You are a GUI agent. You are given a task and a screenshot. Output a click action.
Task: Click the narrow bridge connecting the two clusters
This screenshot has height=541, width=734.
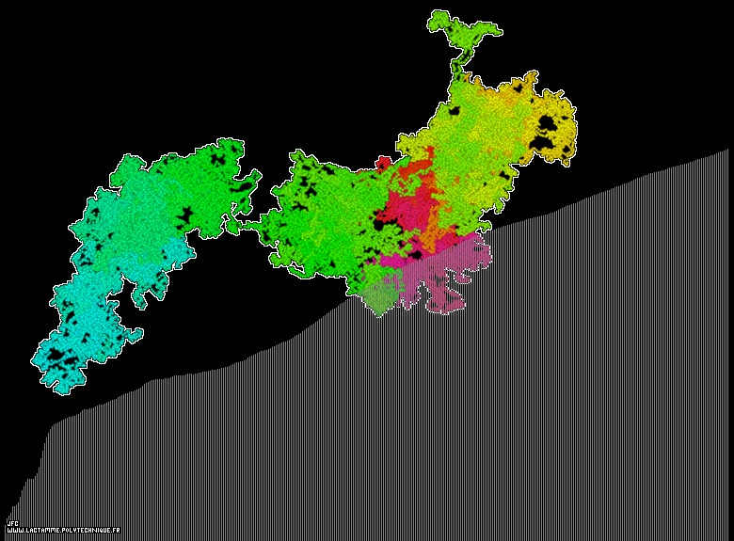247,225
